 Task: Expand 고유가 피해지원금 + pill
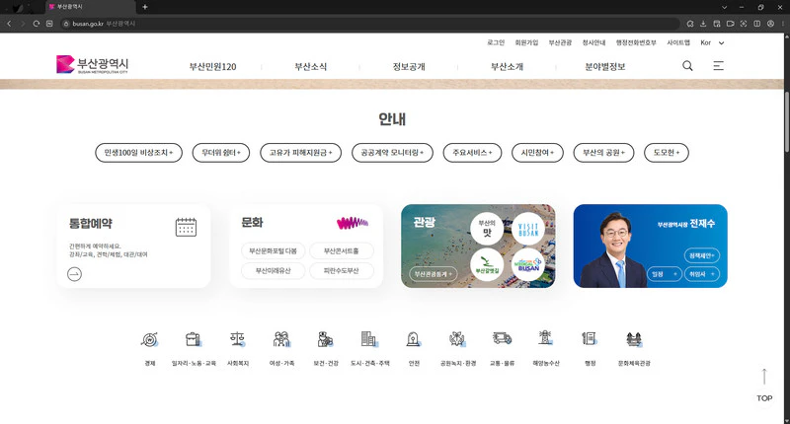[301, 153]
